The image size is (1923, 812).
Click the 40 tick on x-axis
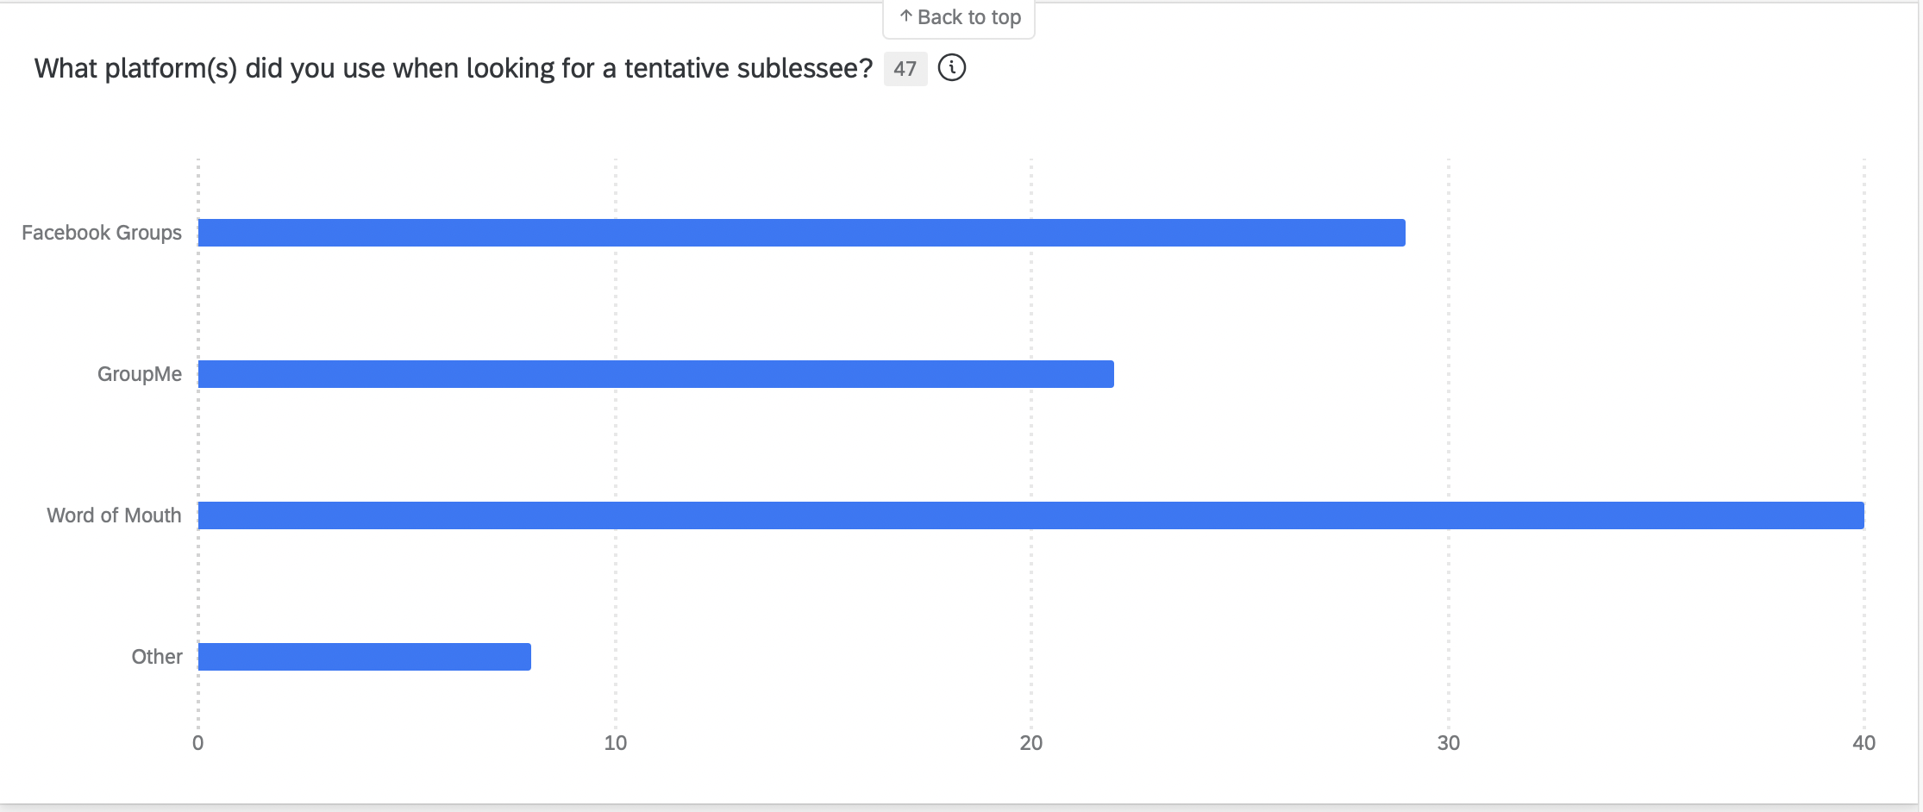tap(1864, 743)
